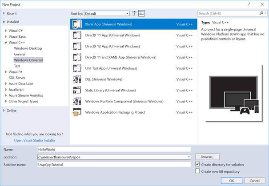Screen dimensions: 269x186
Task: Open Visual Studio Installer link
Action: click(x=35, y=140)
